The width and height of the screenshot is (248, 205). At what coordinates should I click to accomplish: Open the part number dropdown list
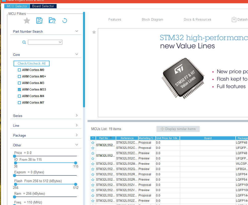(x=60, y=42)
